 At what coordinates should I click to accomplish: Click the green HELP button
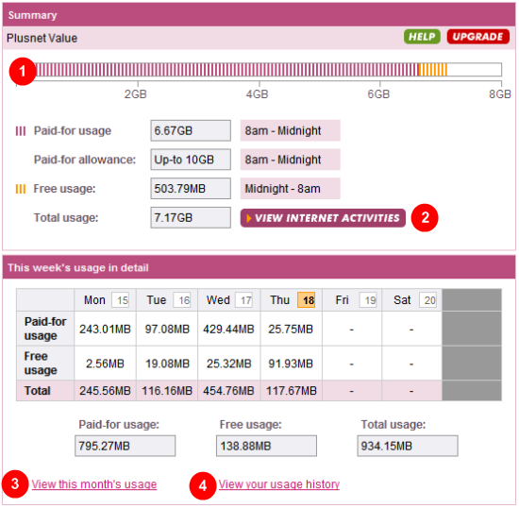click(x=422, y=37)
